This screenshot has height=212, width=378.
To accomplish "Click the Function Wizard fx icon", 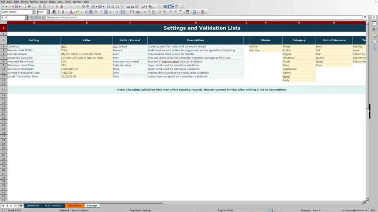I will [32, 17].
